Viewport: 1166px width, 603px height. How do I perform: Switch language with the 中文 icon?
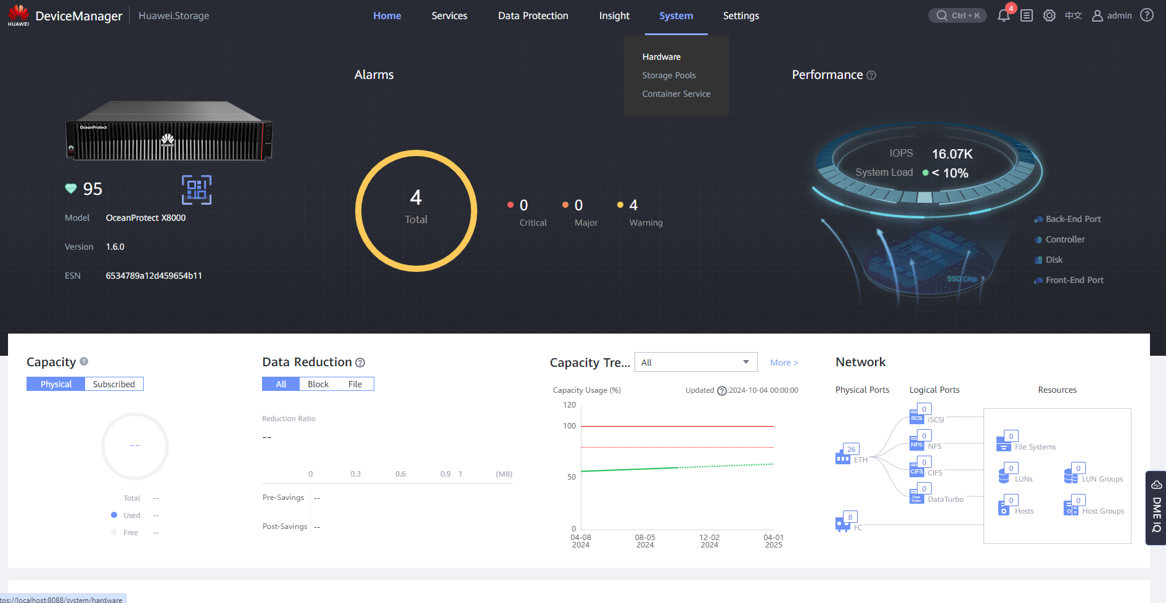tap(1074, 15)
